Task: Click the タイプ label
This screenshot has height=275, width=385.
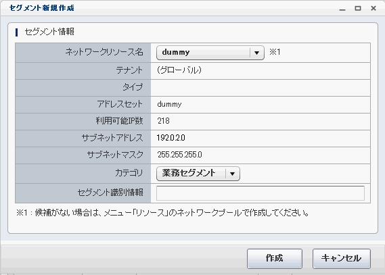Action: pyautogui.click(x=133, y=87)
